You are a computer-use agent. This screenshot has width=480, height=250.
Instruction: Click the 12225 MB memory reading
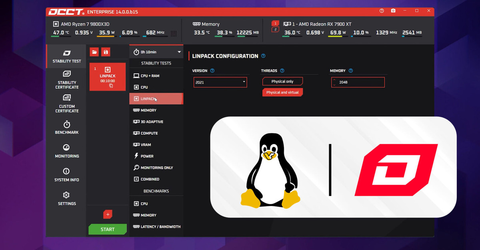(x=248, y=33)
